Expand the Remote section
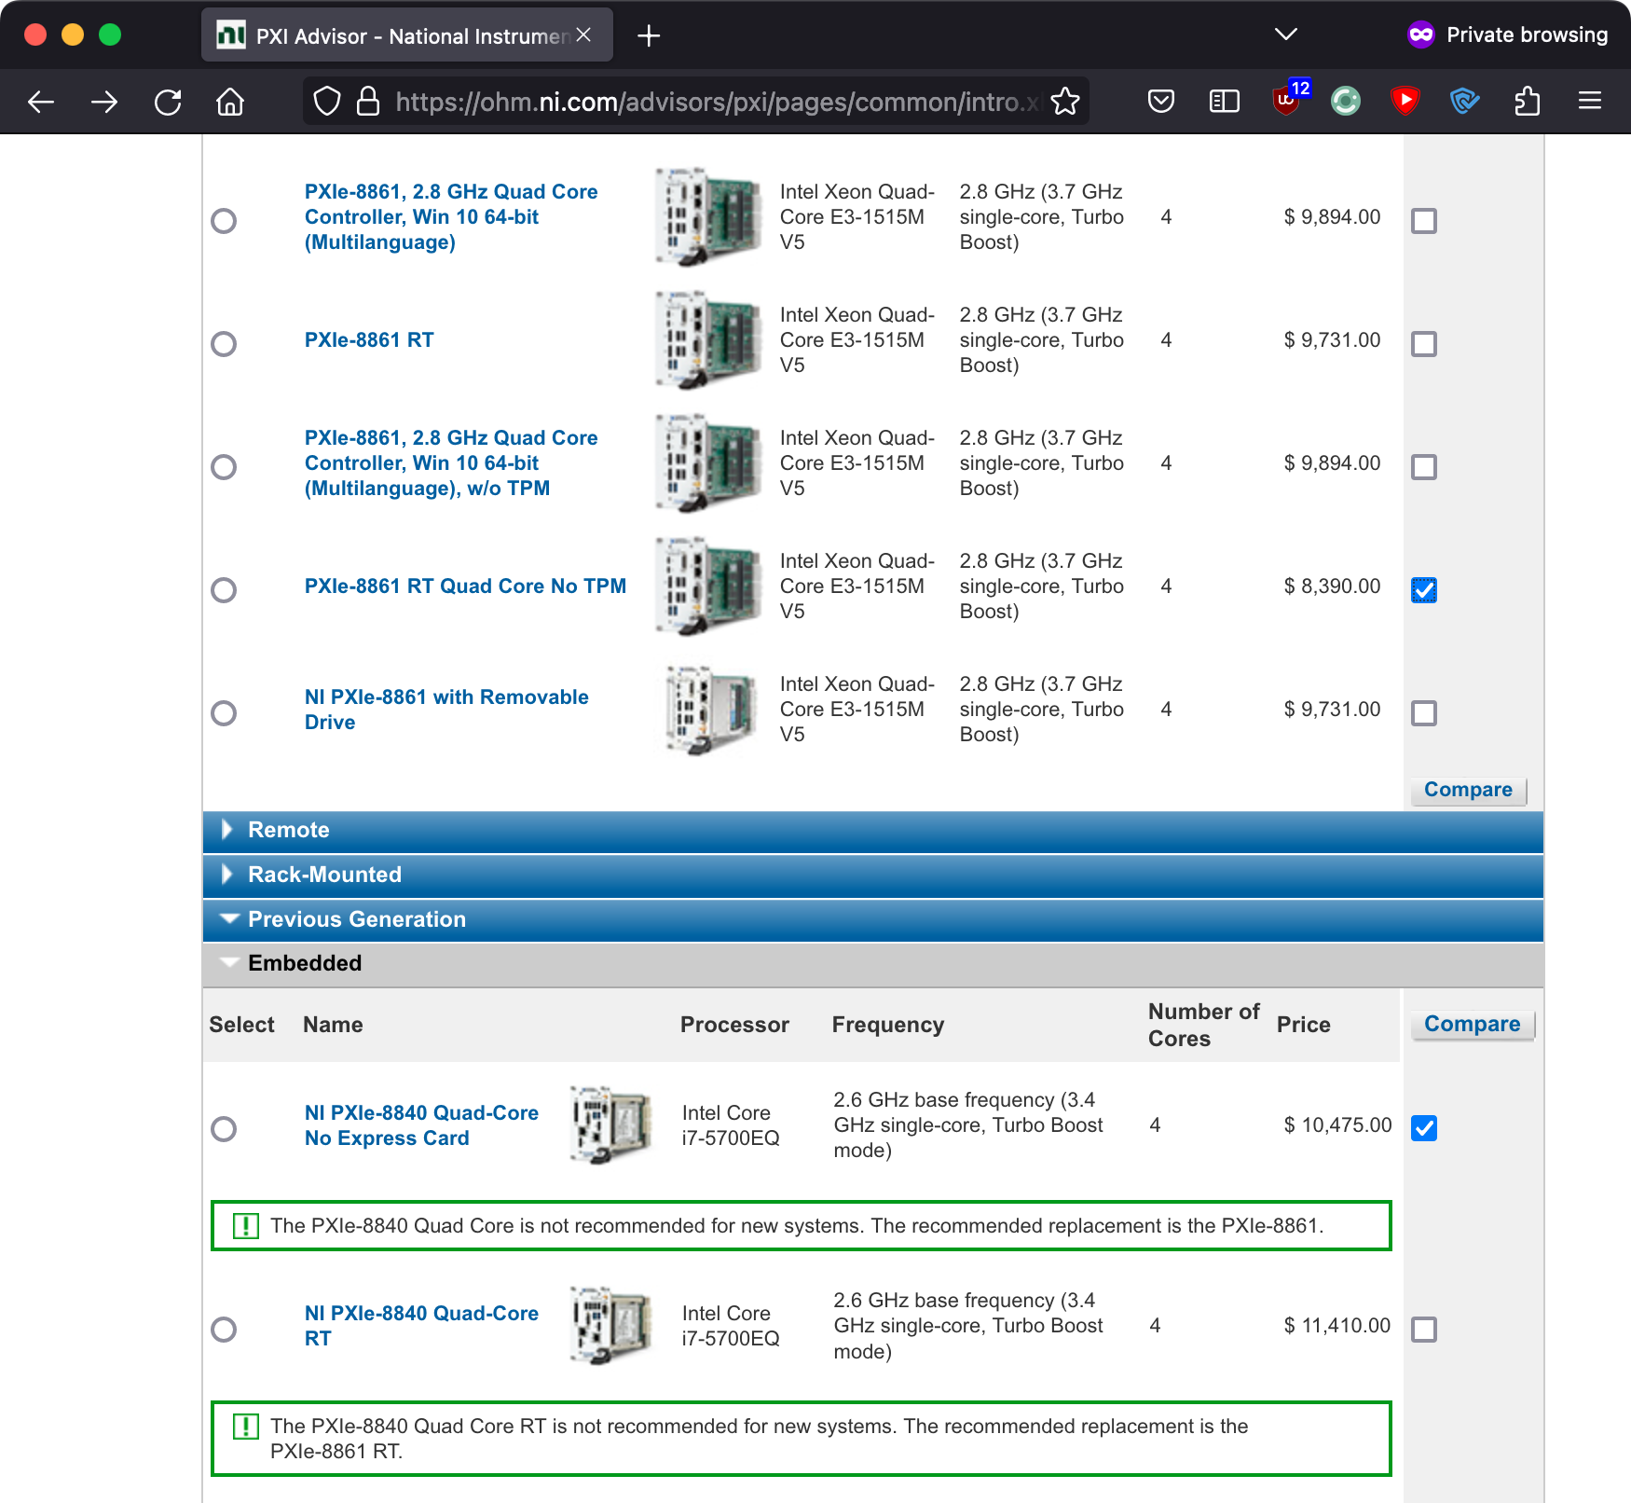The image size is (1631, 1503). pos(289,830)
